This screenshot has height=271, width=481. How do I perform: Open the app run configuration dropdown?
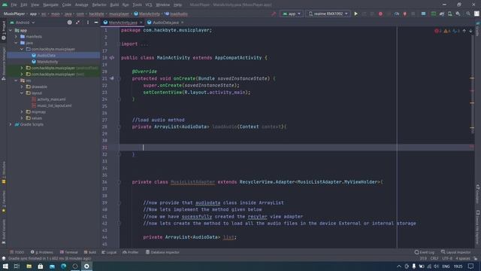coord(292,14)
